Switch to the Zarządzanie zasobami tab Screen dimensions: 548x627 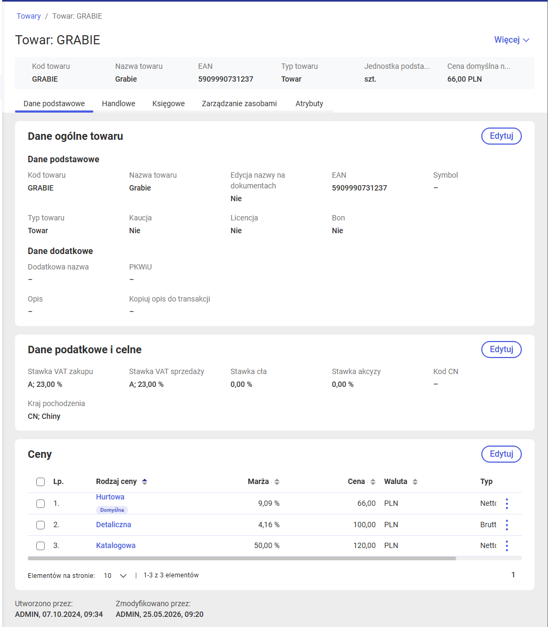[x=239, y=104]
